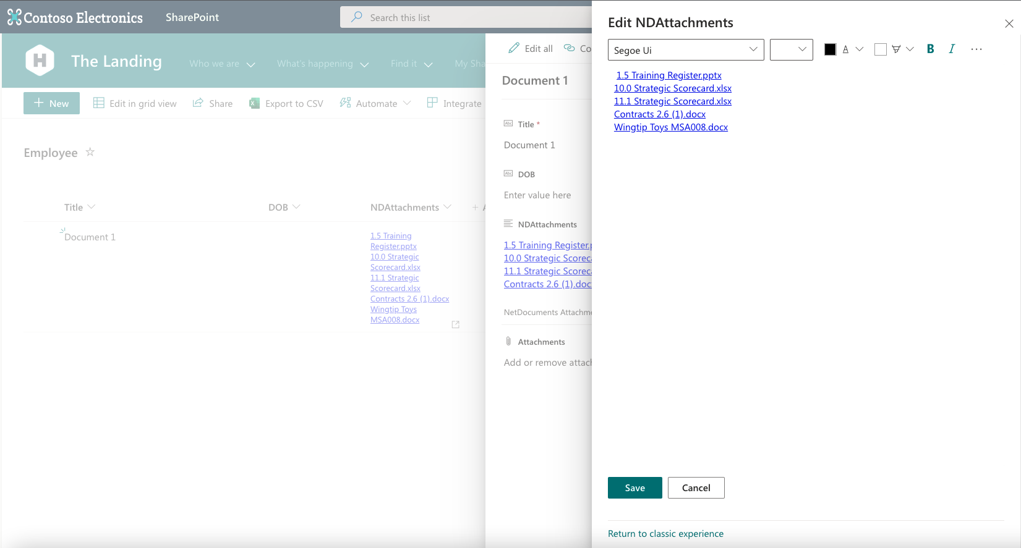Open the Segoe UI font dropdown
Viewport: 1021px width, 548px height.
pos(686,50)
